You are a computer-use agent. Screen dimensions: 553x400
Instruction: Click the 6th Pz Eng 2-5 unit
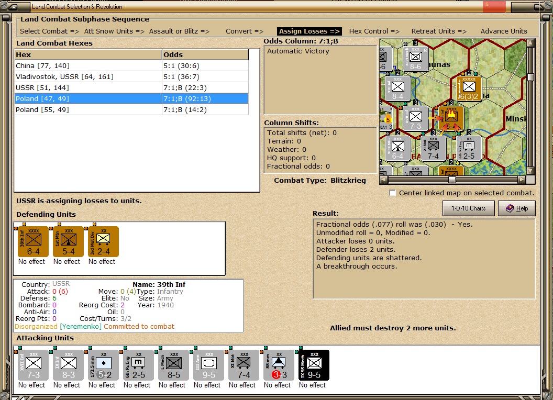pyautogui.click(x=138, y=365)
